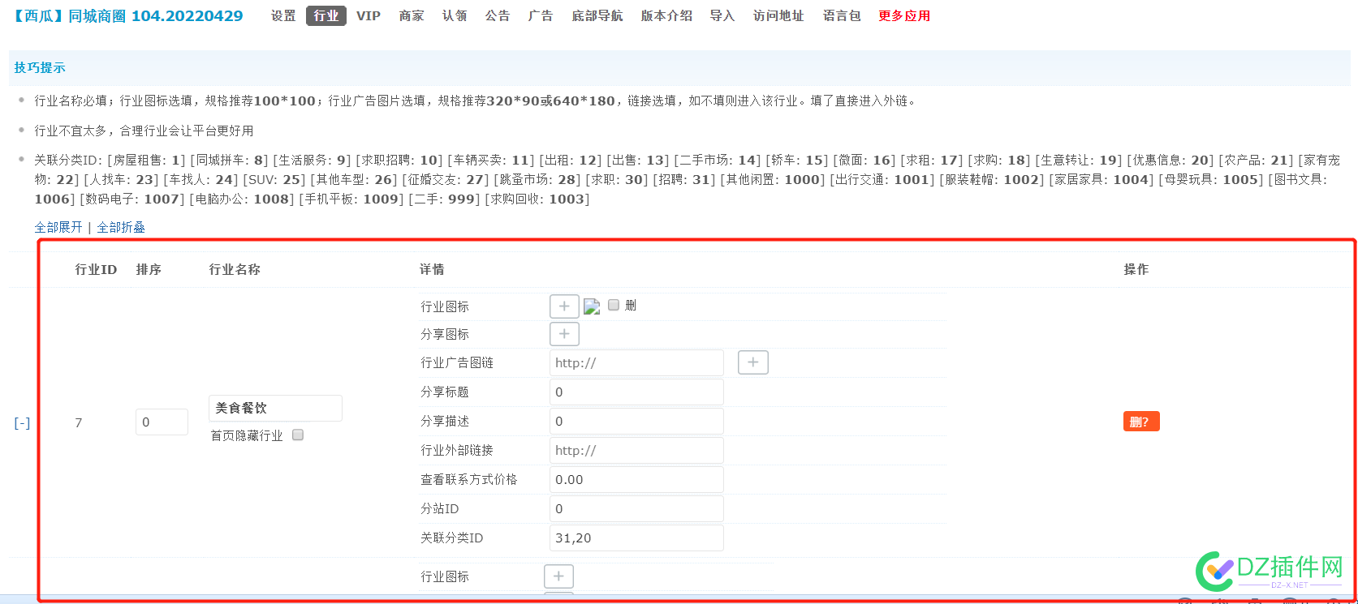Click the 详情 column header
The image size is (1358, 604).
pyautogui.click(x=432, y=269)
